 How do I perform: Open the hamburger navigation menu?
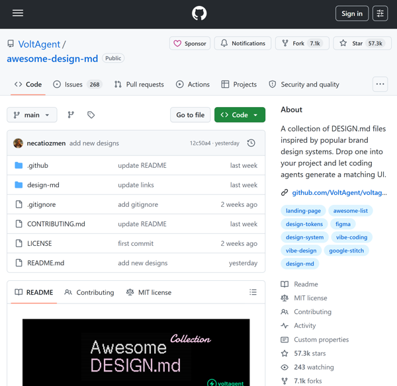point(18,13)
